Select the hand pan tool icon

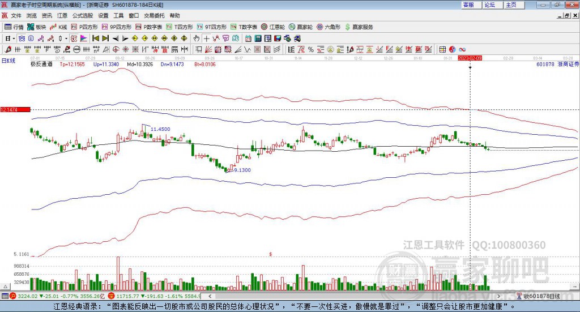tap(197, 39)
